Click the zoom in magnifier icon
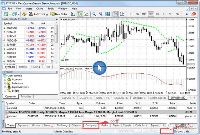 (x=94, y=14)
